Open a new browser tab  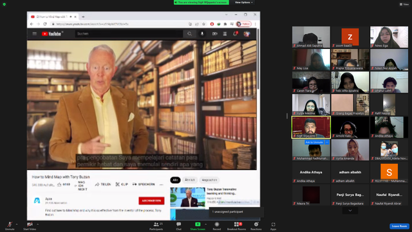[x=83, y=17]
